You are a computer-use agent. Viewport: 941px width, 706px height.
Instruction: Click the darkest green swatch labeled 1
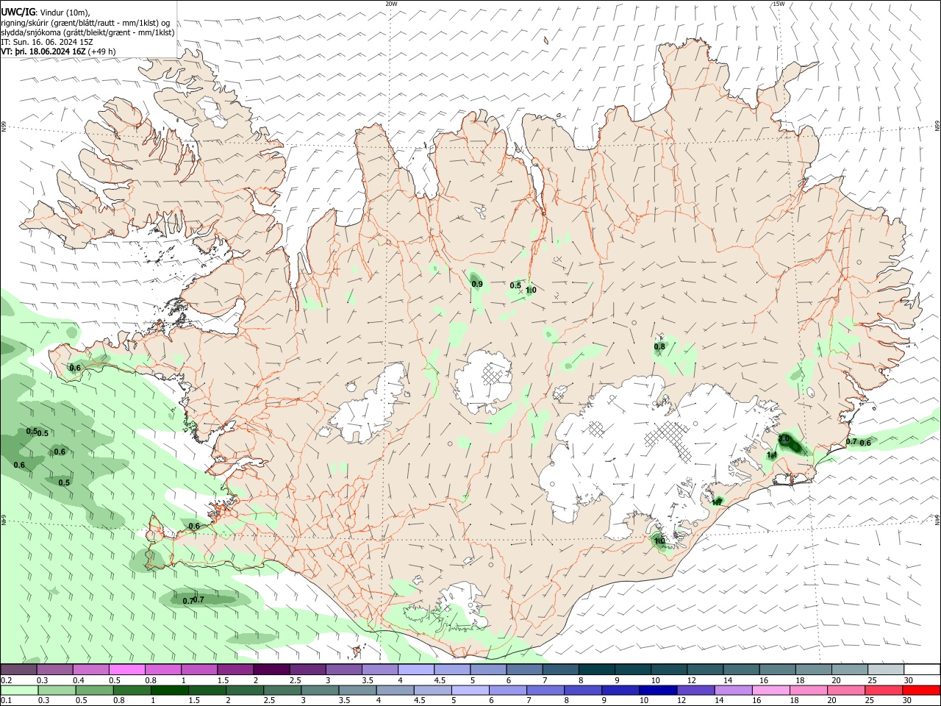(170, 690)
